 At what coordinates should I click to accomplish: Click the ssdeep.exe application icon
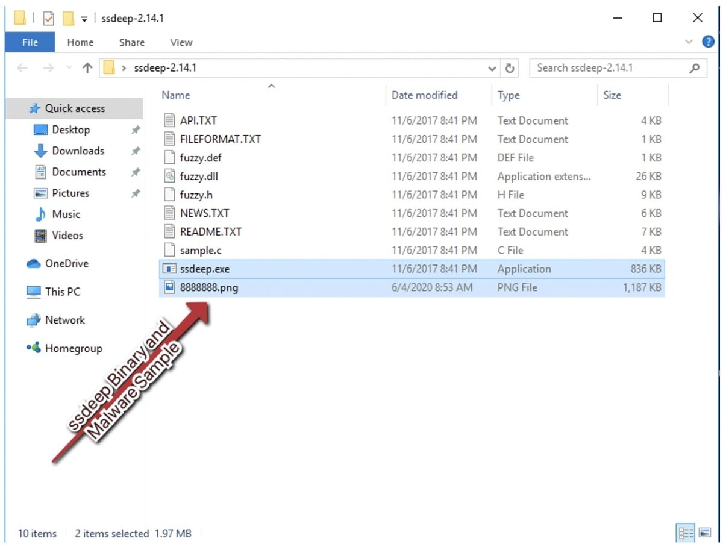tap(169, 269)
